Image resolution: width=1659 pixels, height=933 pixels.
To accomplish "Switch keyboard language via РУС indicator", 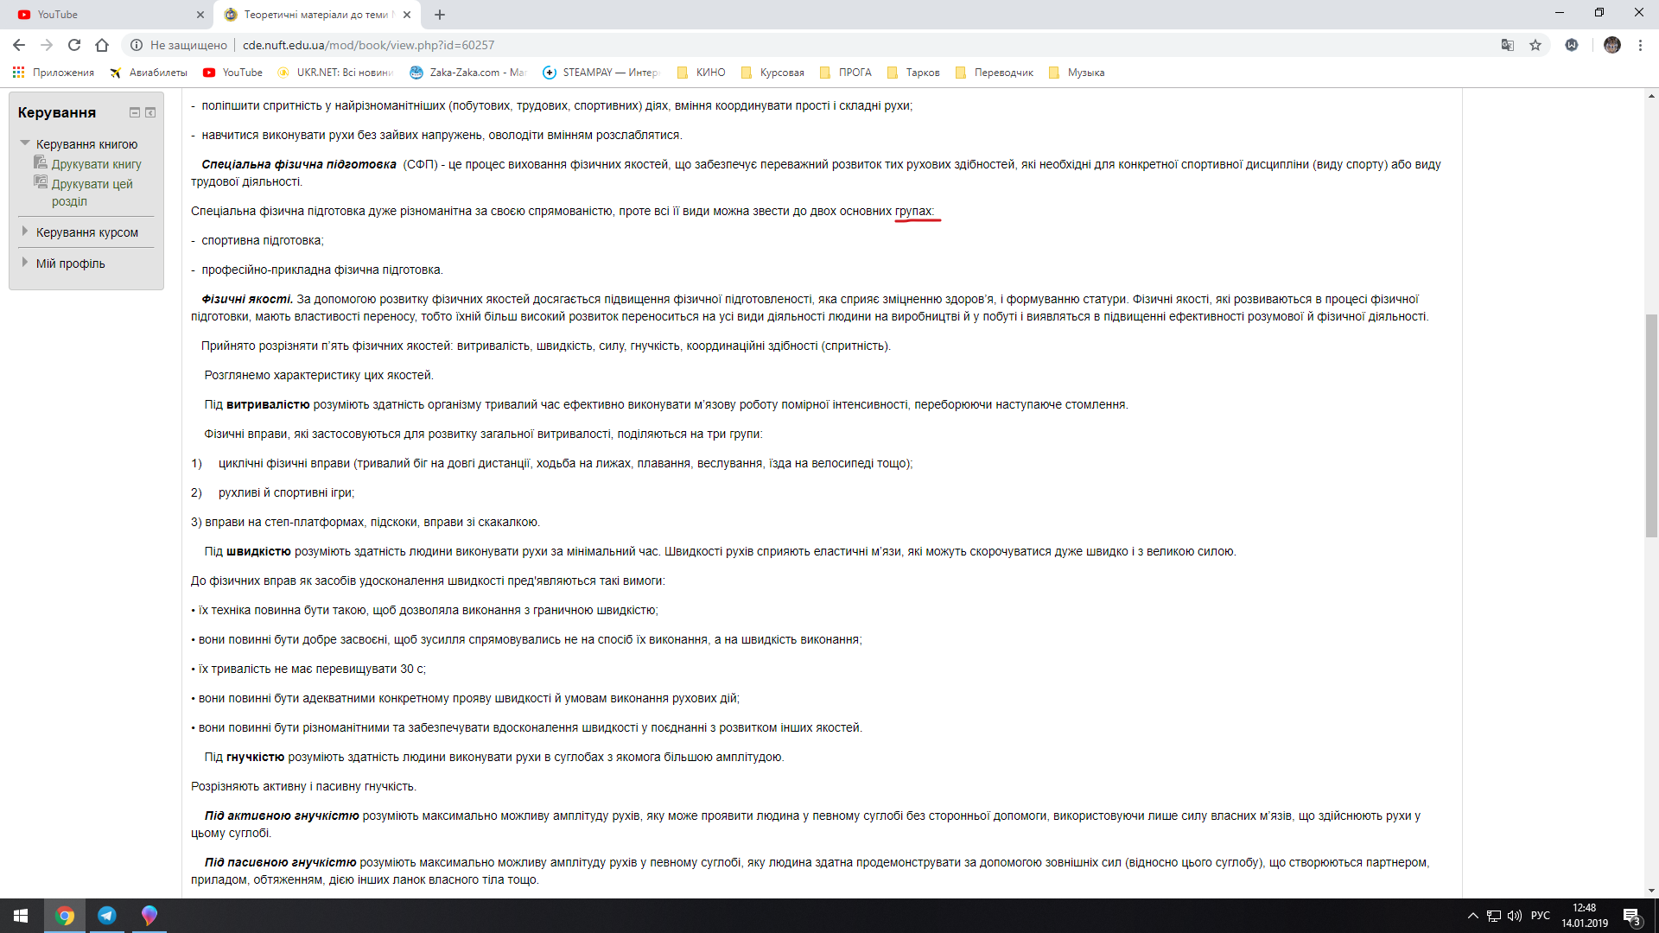I will click(x=1542, y=915).
